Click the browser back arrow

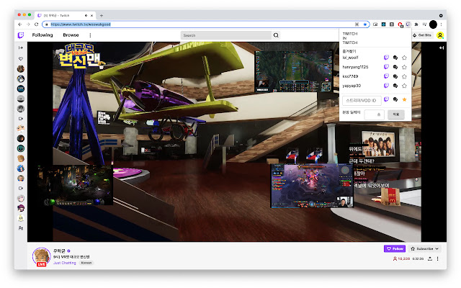point(20,24)
